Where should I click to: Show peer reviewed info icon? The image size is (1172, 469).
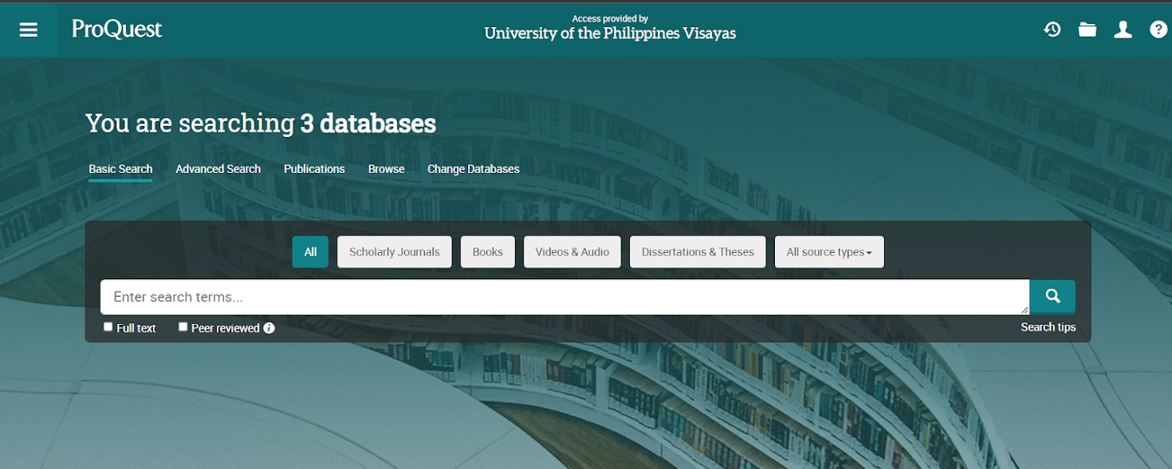pos(269,328)
